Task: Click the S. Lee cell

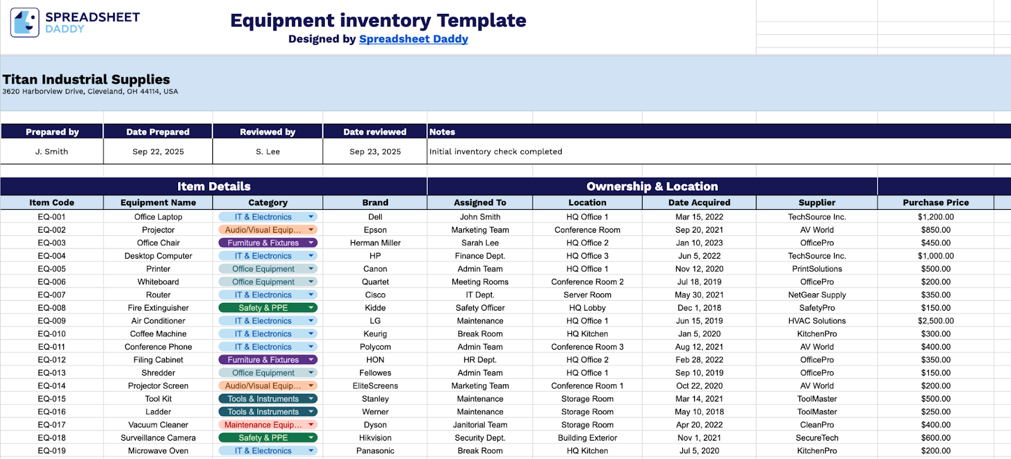Action: point(268,152)
